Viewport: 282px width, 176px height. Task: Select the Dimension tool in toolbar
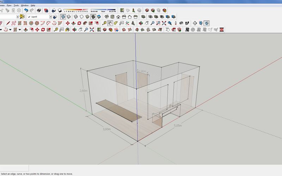point(110,23)
